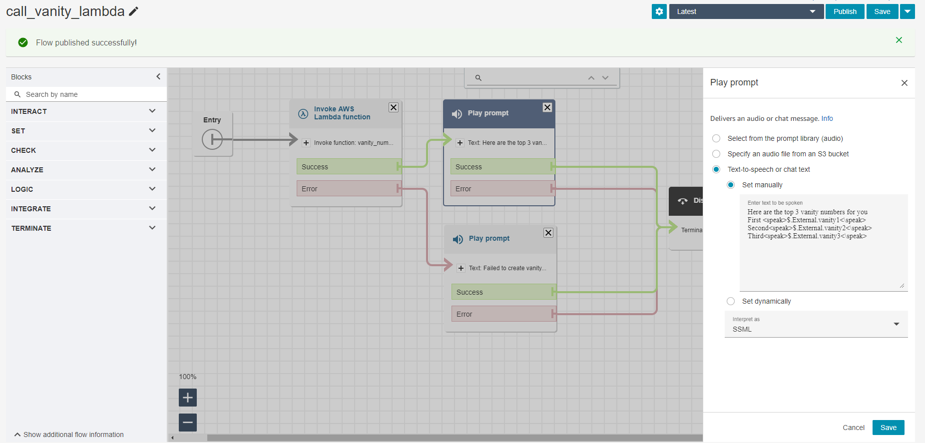The width and height of the screenshot is (925, 443).
Task: Click the Entry point circle icon
Action: point(212,139)
